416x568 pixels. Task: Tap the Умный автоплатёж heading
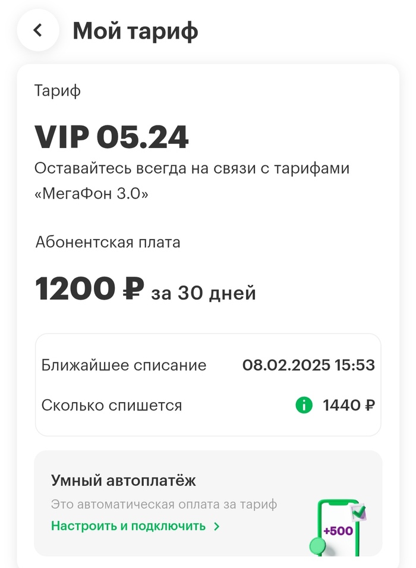tap(124, 481)
